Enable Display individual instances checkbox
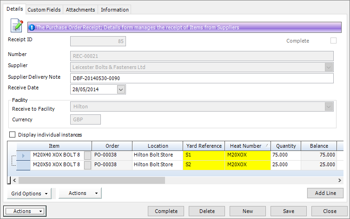Screen dimensions: 350x219 click(x=13, y=135)
